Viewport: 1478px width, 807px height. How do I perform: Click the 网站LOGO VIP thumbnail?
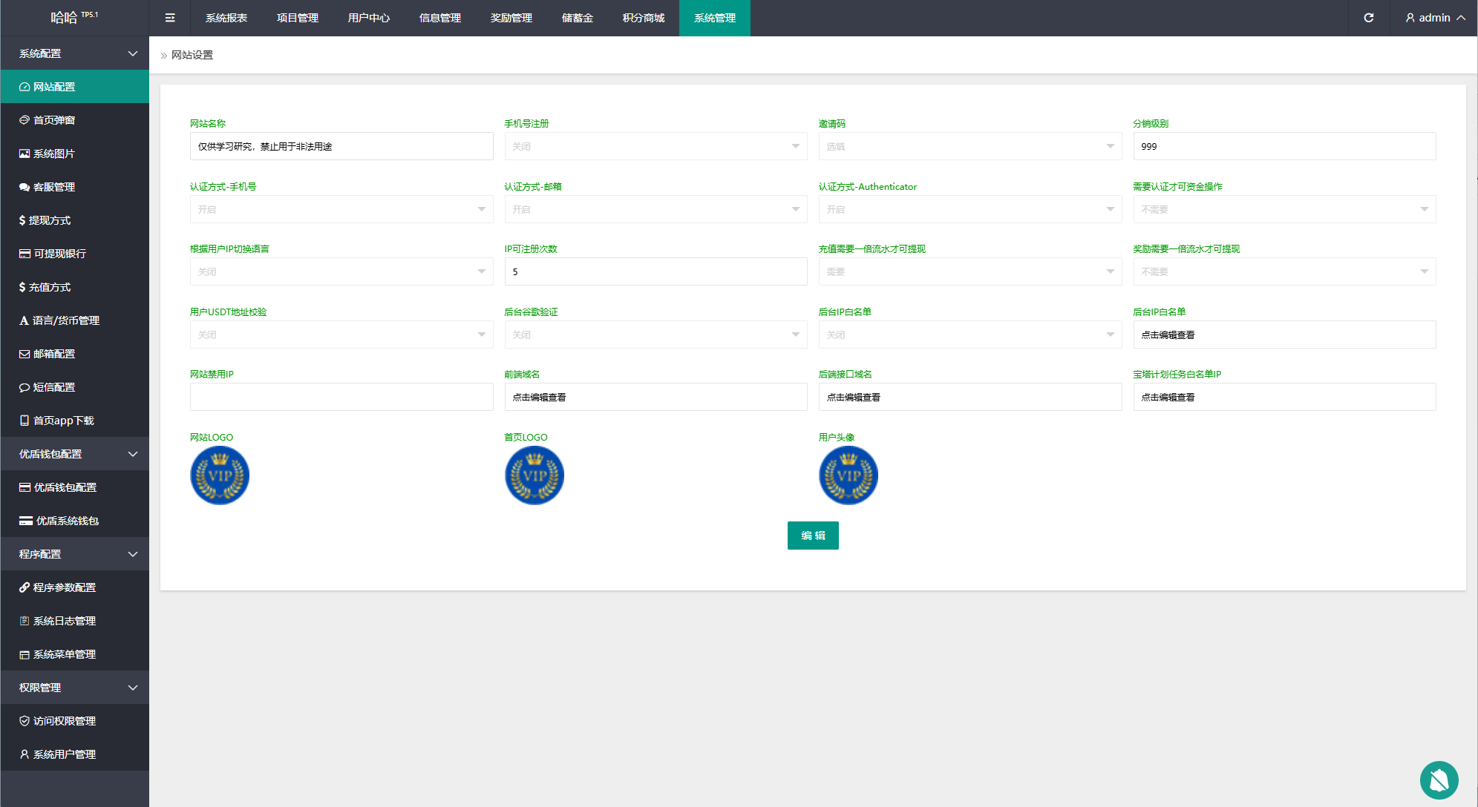[220, 475]
